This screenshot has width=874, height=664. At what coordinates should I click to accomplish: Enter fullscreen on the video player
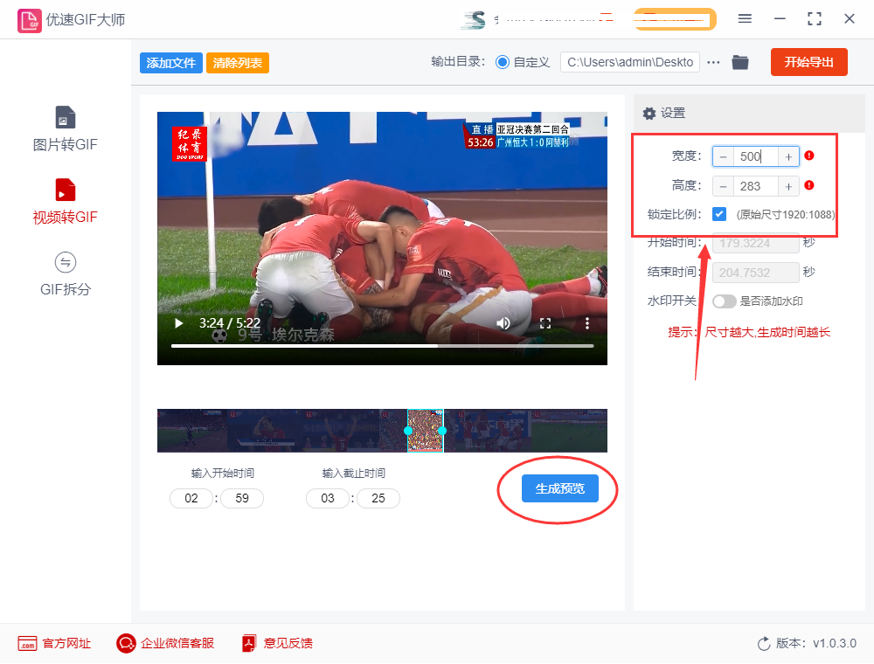545,323
